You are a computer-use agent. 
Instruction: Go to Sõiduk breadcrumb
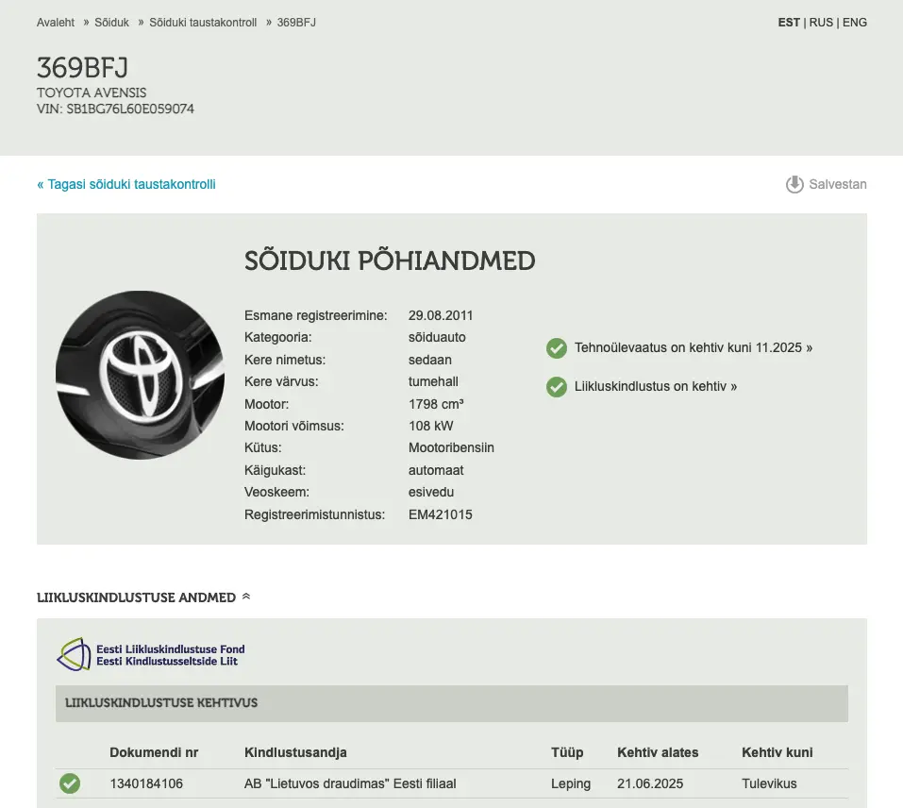click(111, 23)
